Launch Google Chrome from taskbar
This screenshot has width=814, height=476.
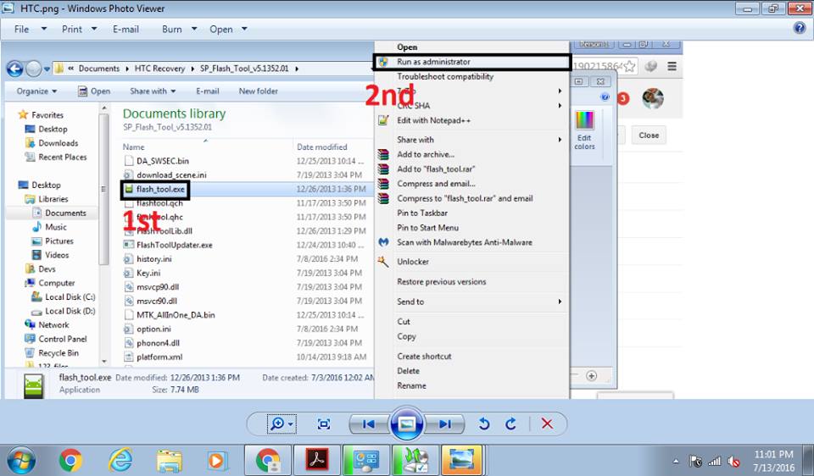click(70, 460)
